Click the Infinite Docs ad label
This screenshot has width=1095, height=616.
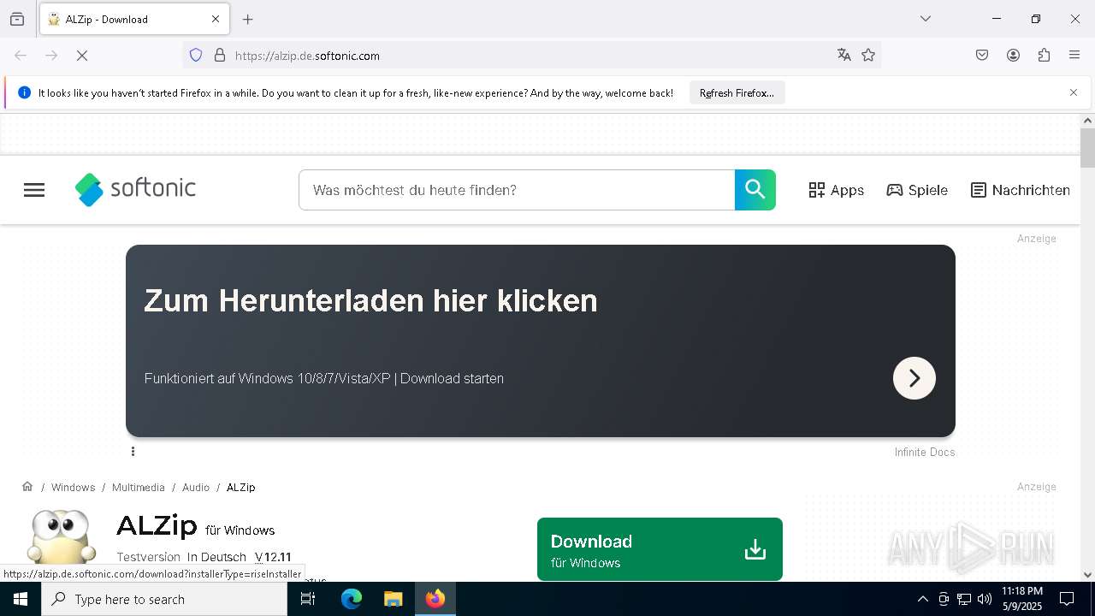(925, 452)
